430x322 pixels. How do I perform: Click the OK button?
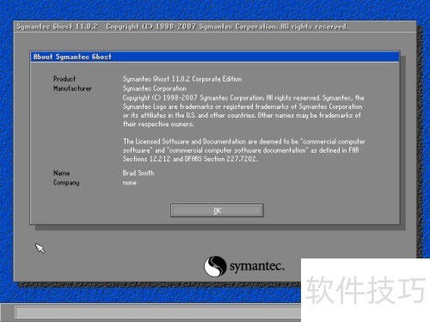[x=217, y=210]
